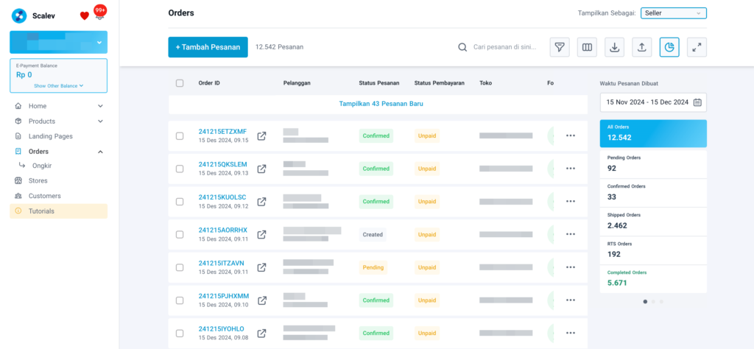Screen dimensions: 754x349
Task: Select checkbox for order 241215ETZXMF
Action: pos(180,136)
